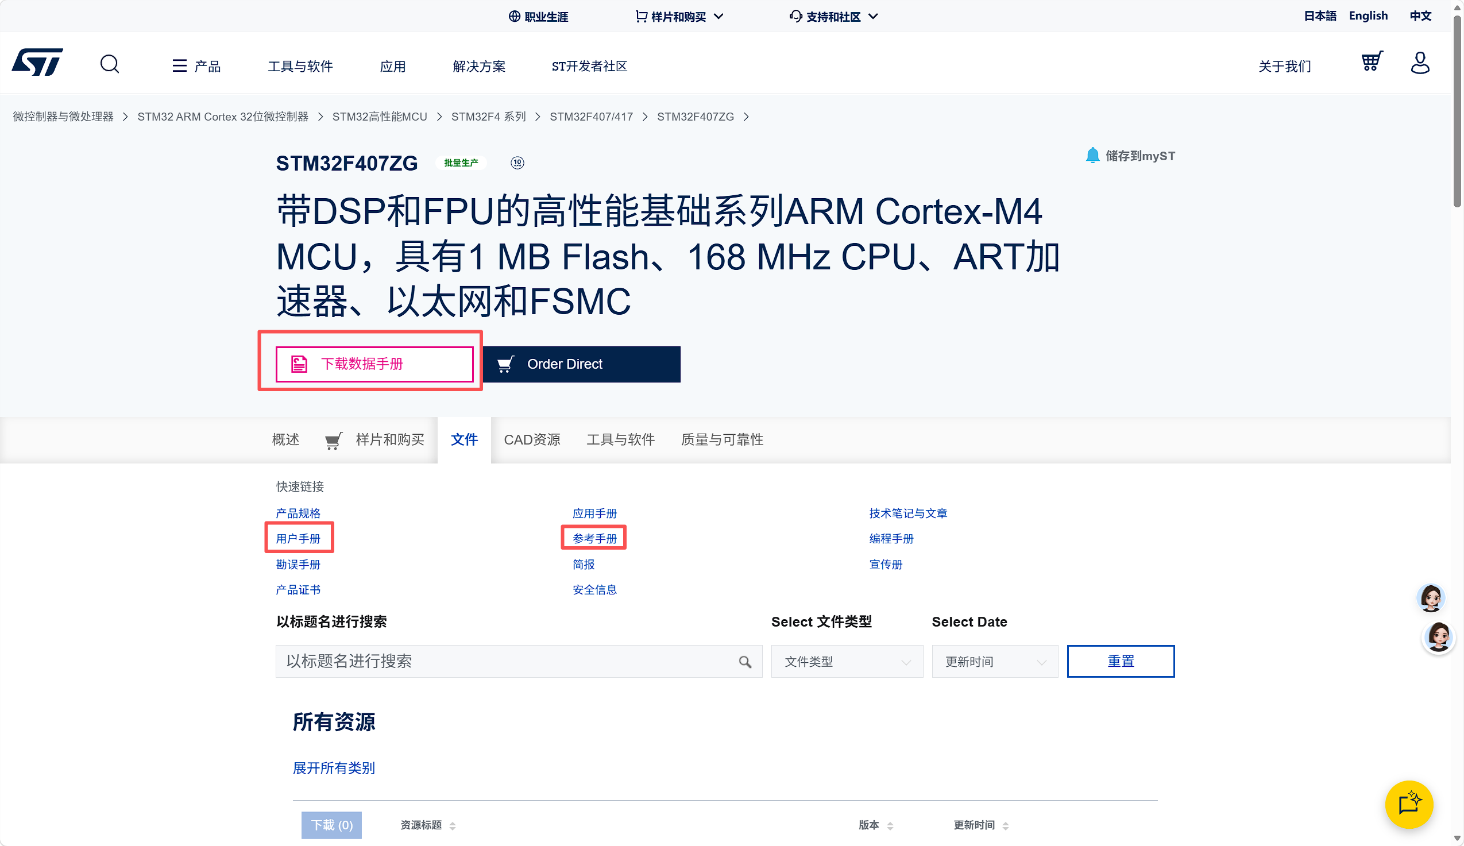Focus the 以标题名进行搜索 input field
The image size is (1464, 846).
pyautogui.click(x=519, y=661)
